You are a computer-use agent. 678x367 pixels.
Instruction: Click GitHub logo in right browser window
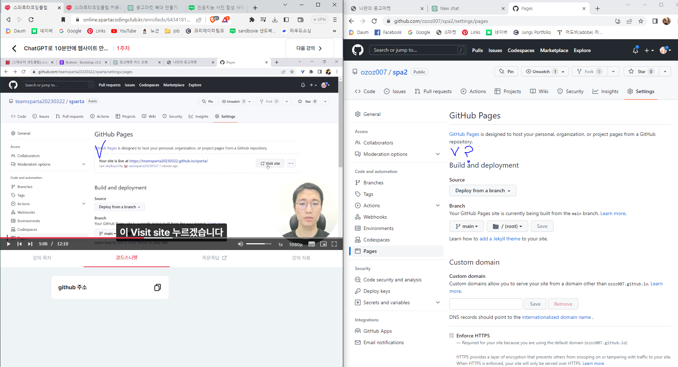point(358,50)
